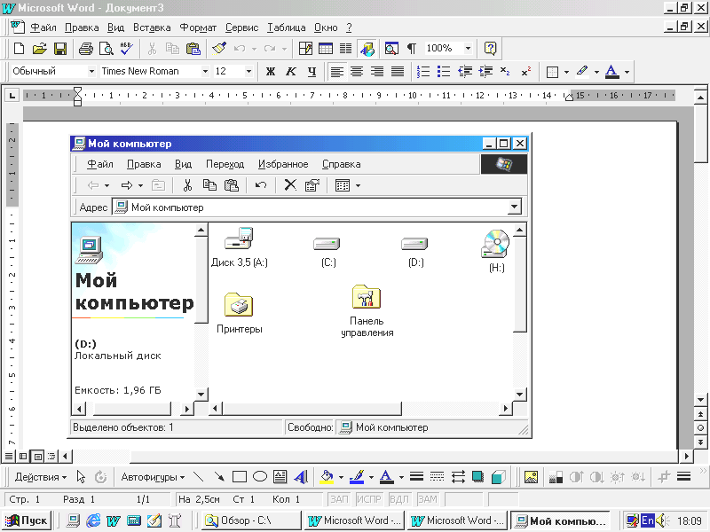Apply superscript formatting
This screenshot has height=532, width=710.
[525, 72]
